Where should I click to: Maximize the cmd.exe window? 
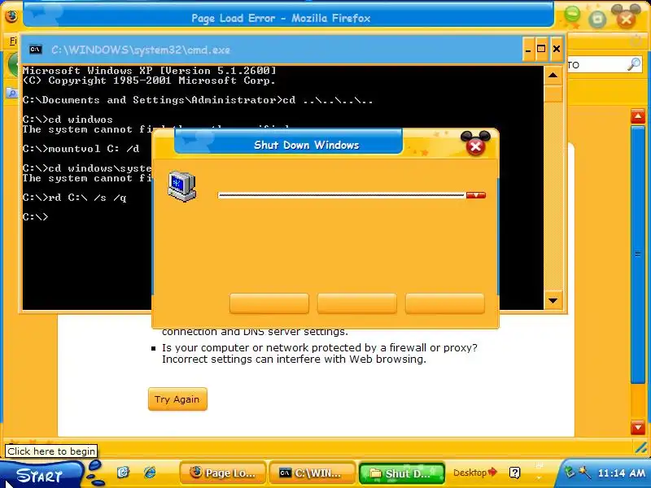[x=541, y=50]
